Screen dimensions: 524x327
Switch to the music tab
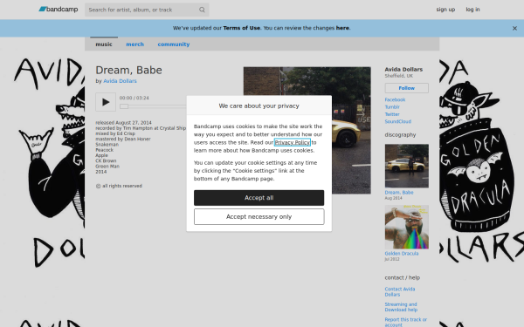pos(104,44)
